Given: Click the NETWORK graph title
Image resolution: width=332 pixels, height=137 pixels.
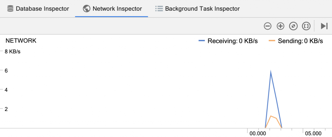Looking at the screenshot, I should pos(21,41).
